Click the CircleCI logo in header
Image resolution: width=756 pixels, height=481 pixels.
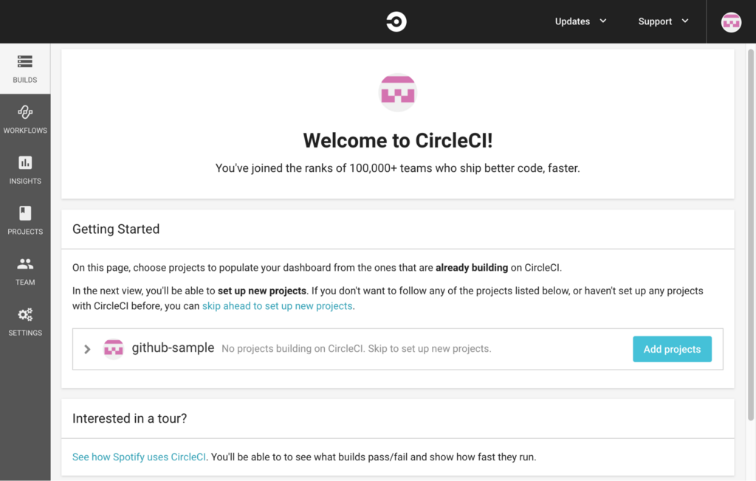click(x=396, y=21)
